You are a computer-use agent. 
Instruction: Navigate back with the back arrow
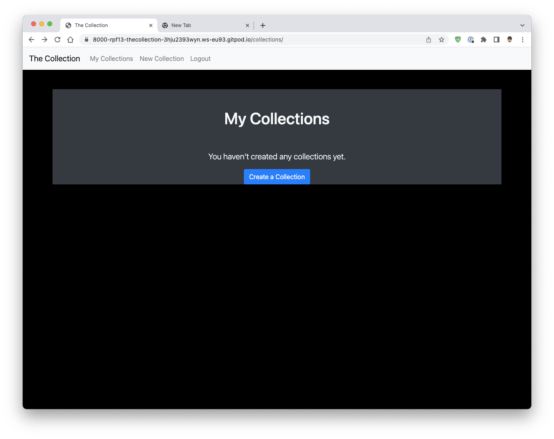[x=31, y=40]
